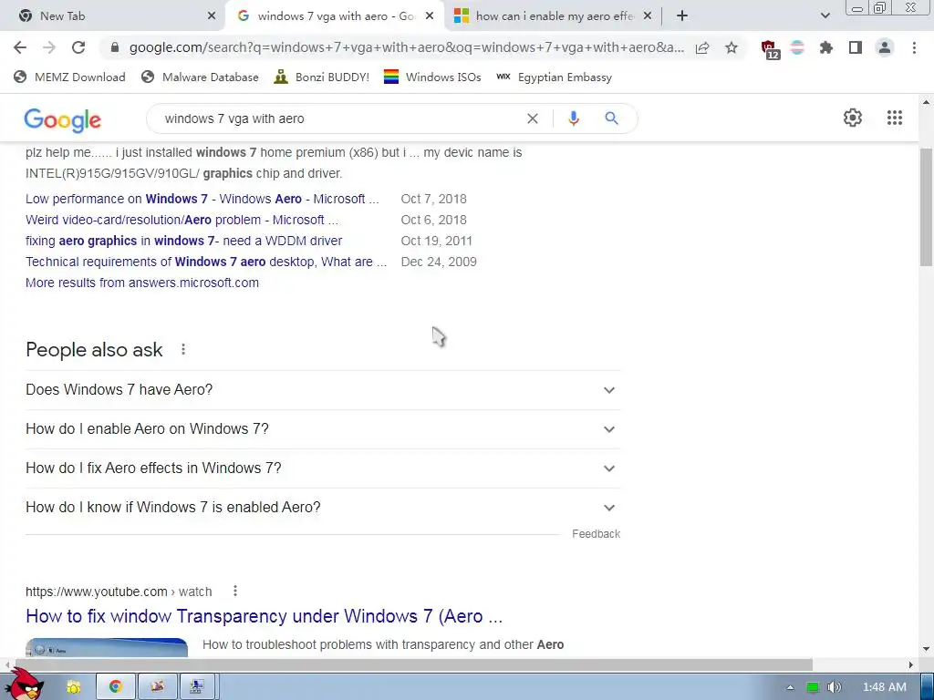Expand How do I know if Aero enabled
Image resolution: width=934 pixels, height=700 pixels.
tap(323, 508)
